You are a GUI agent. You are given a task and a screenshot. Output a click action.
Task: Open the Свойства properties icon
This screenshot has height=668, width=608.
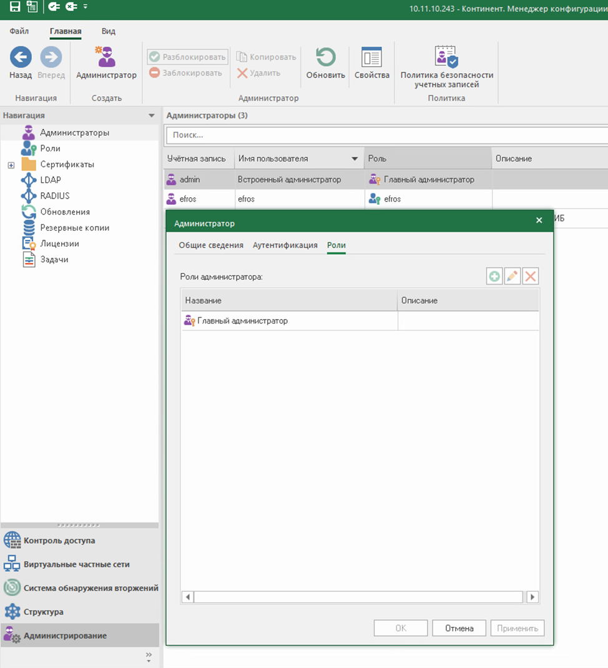(x=371, y=57)
